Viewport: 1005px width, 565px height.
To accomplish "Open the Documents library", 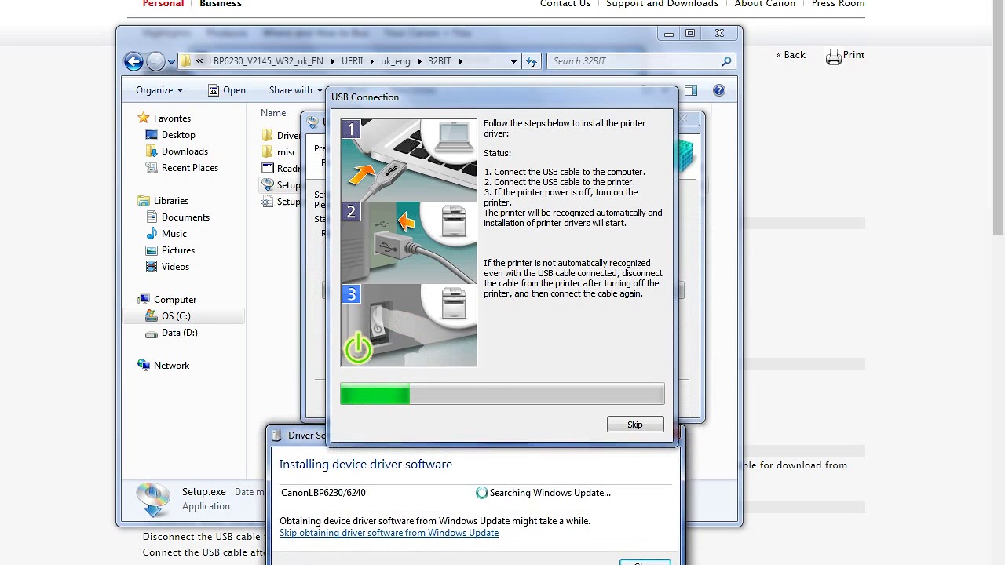I will [x=185, y=217].
